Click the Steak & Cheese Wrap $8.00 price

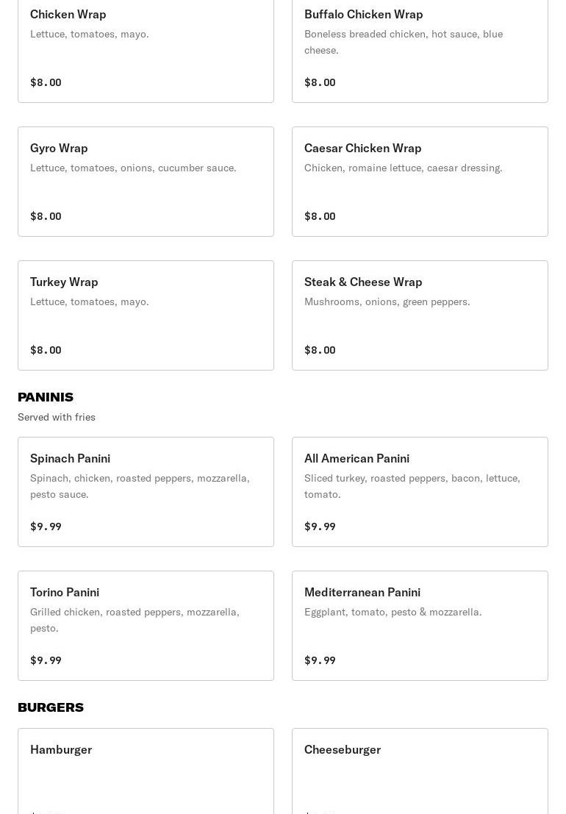(x=320, y=350)
